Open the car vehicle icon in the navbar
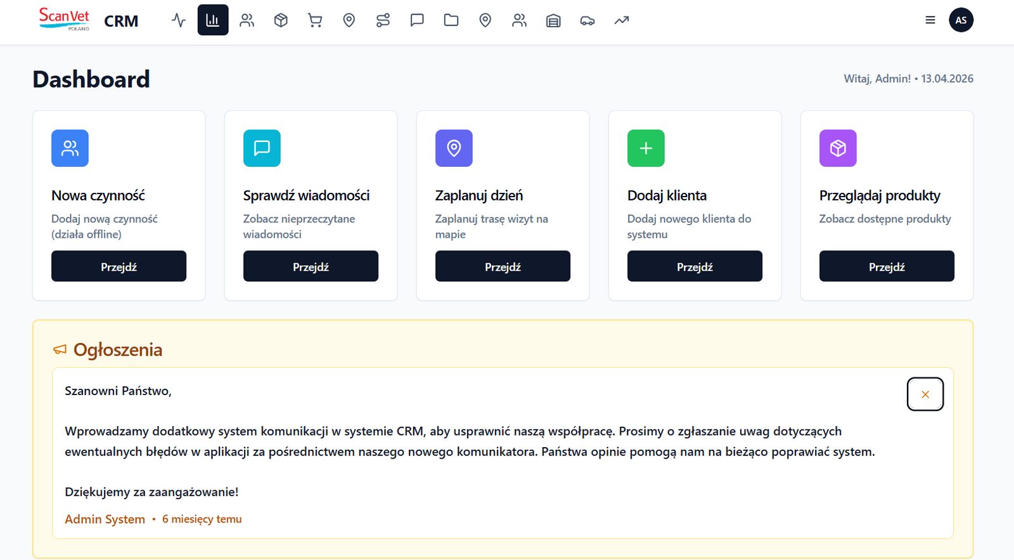1014x560 pixels. point(587,20)
